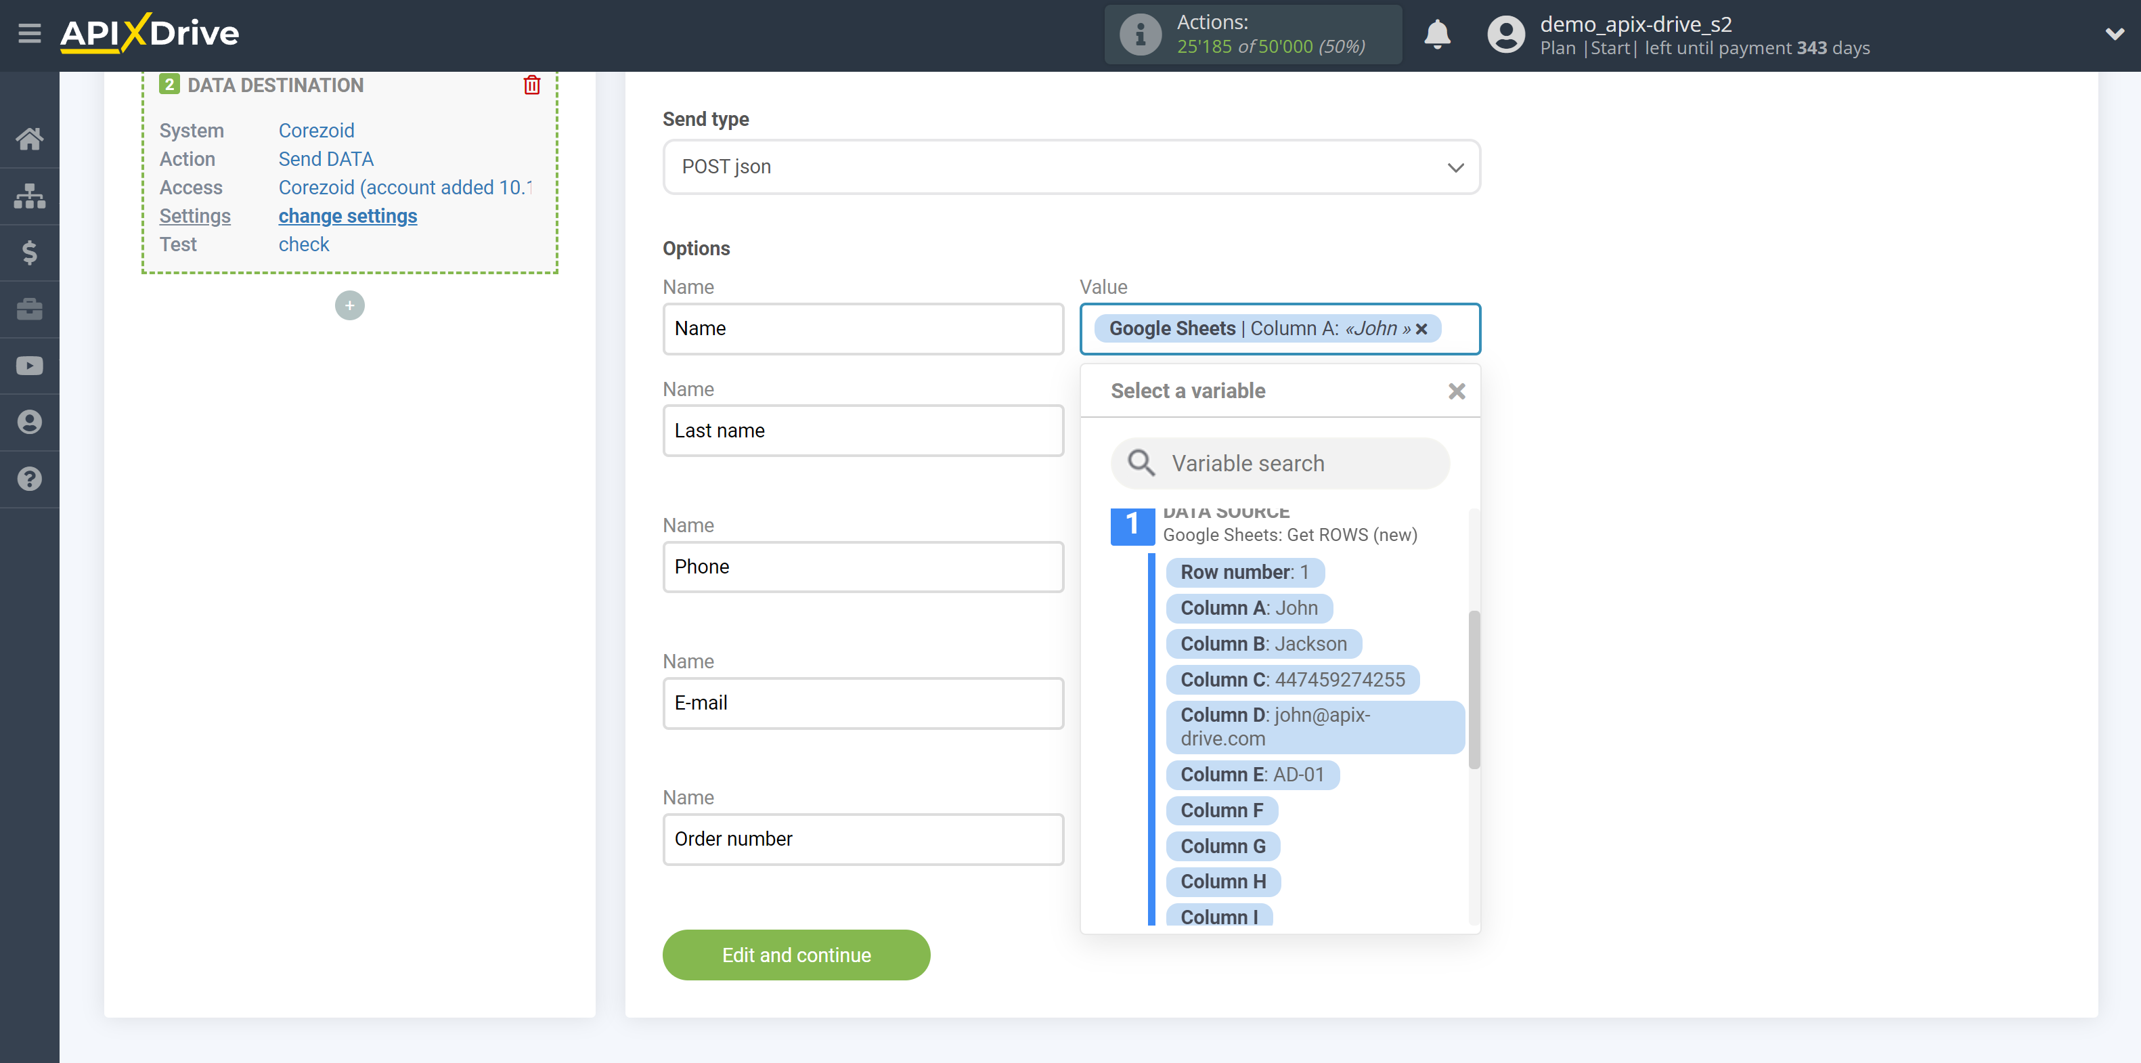
Task: Click the actions info icon
Action: coord(1141,35)
